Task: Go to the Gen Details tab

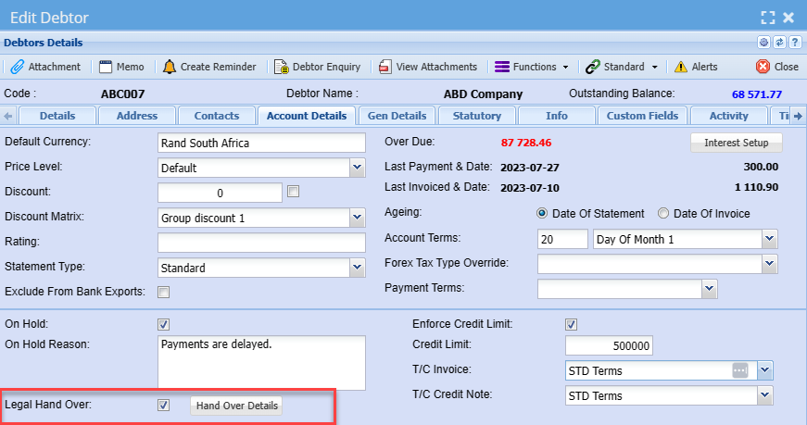Action: 397,116
